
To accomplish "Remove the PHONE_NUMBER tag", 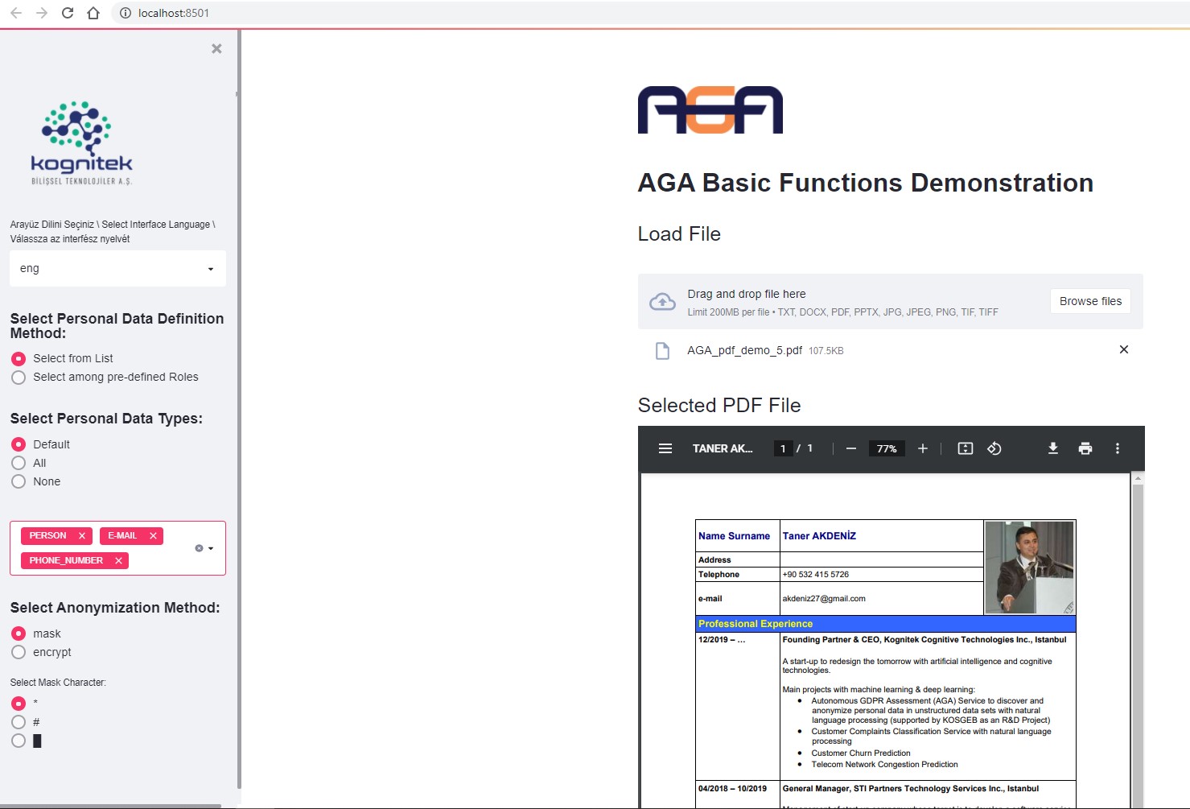I will tap(118, 560).
